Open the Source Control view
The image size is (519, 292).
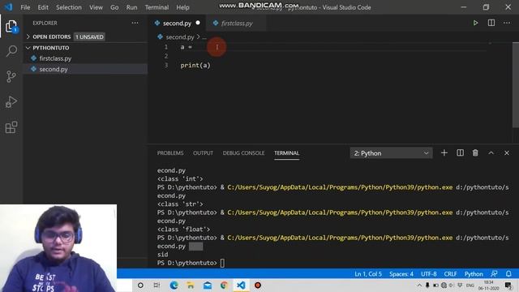click(11, 76)
